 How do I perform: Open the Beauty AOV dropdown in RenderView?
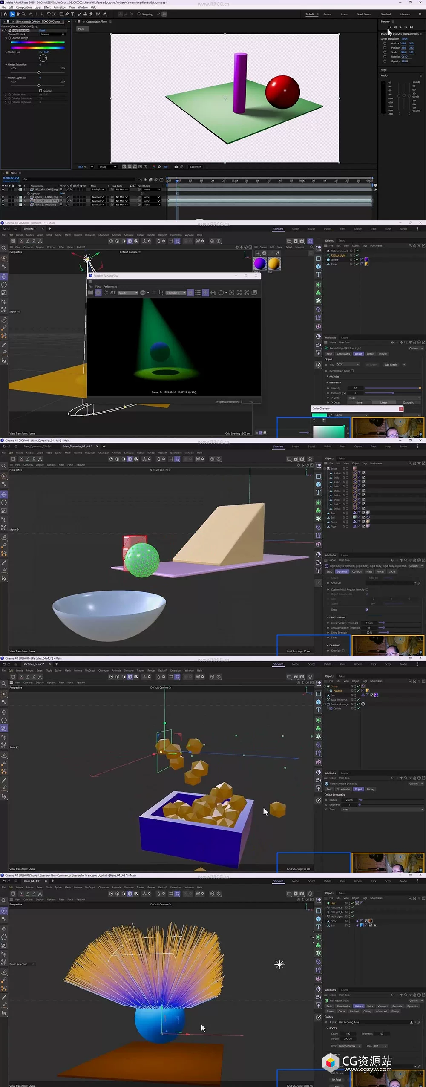coord(128,293)
